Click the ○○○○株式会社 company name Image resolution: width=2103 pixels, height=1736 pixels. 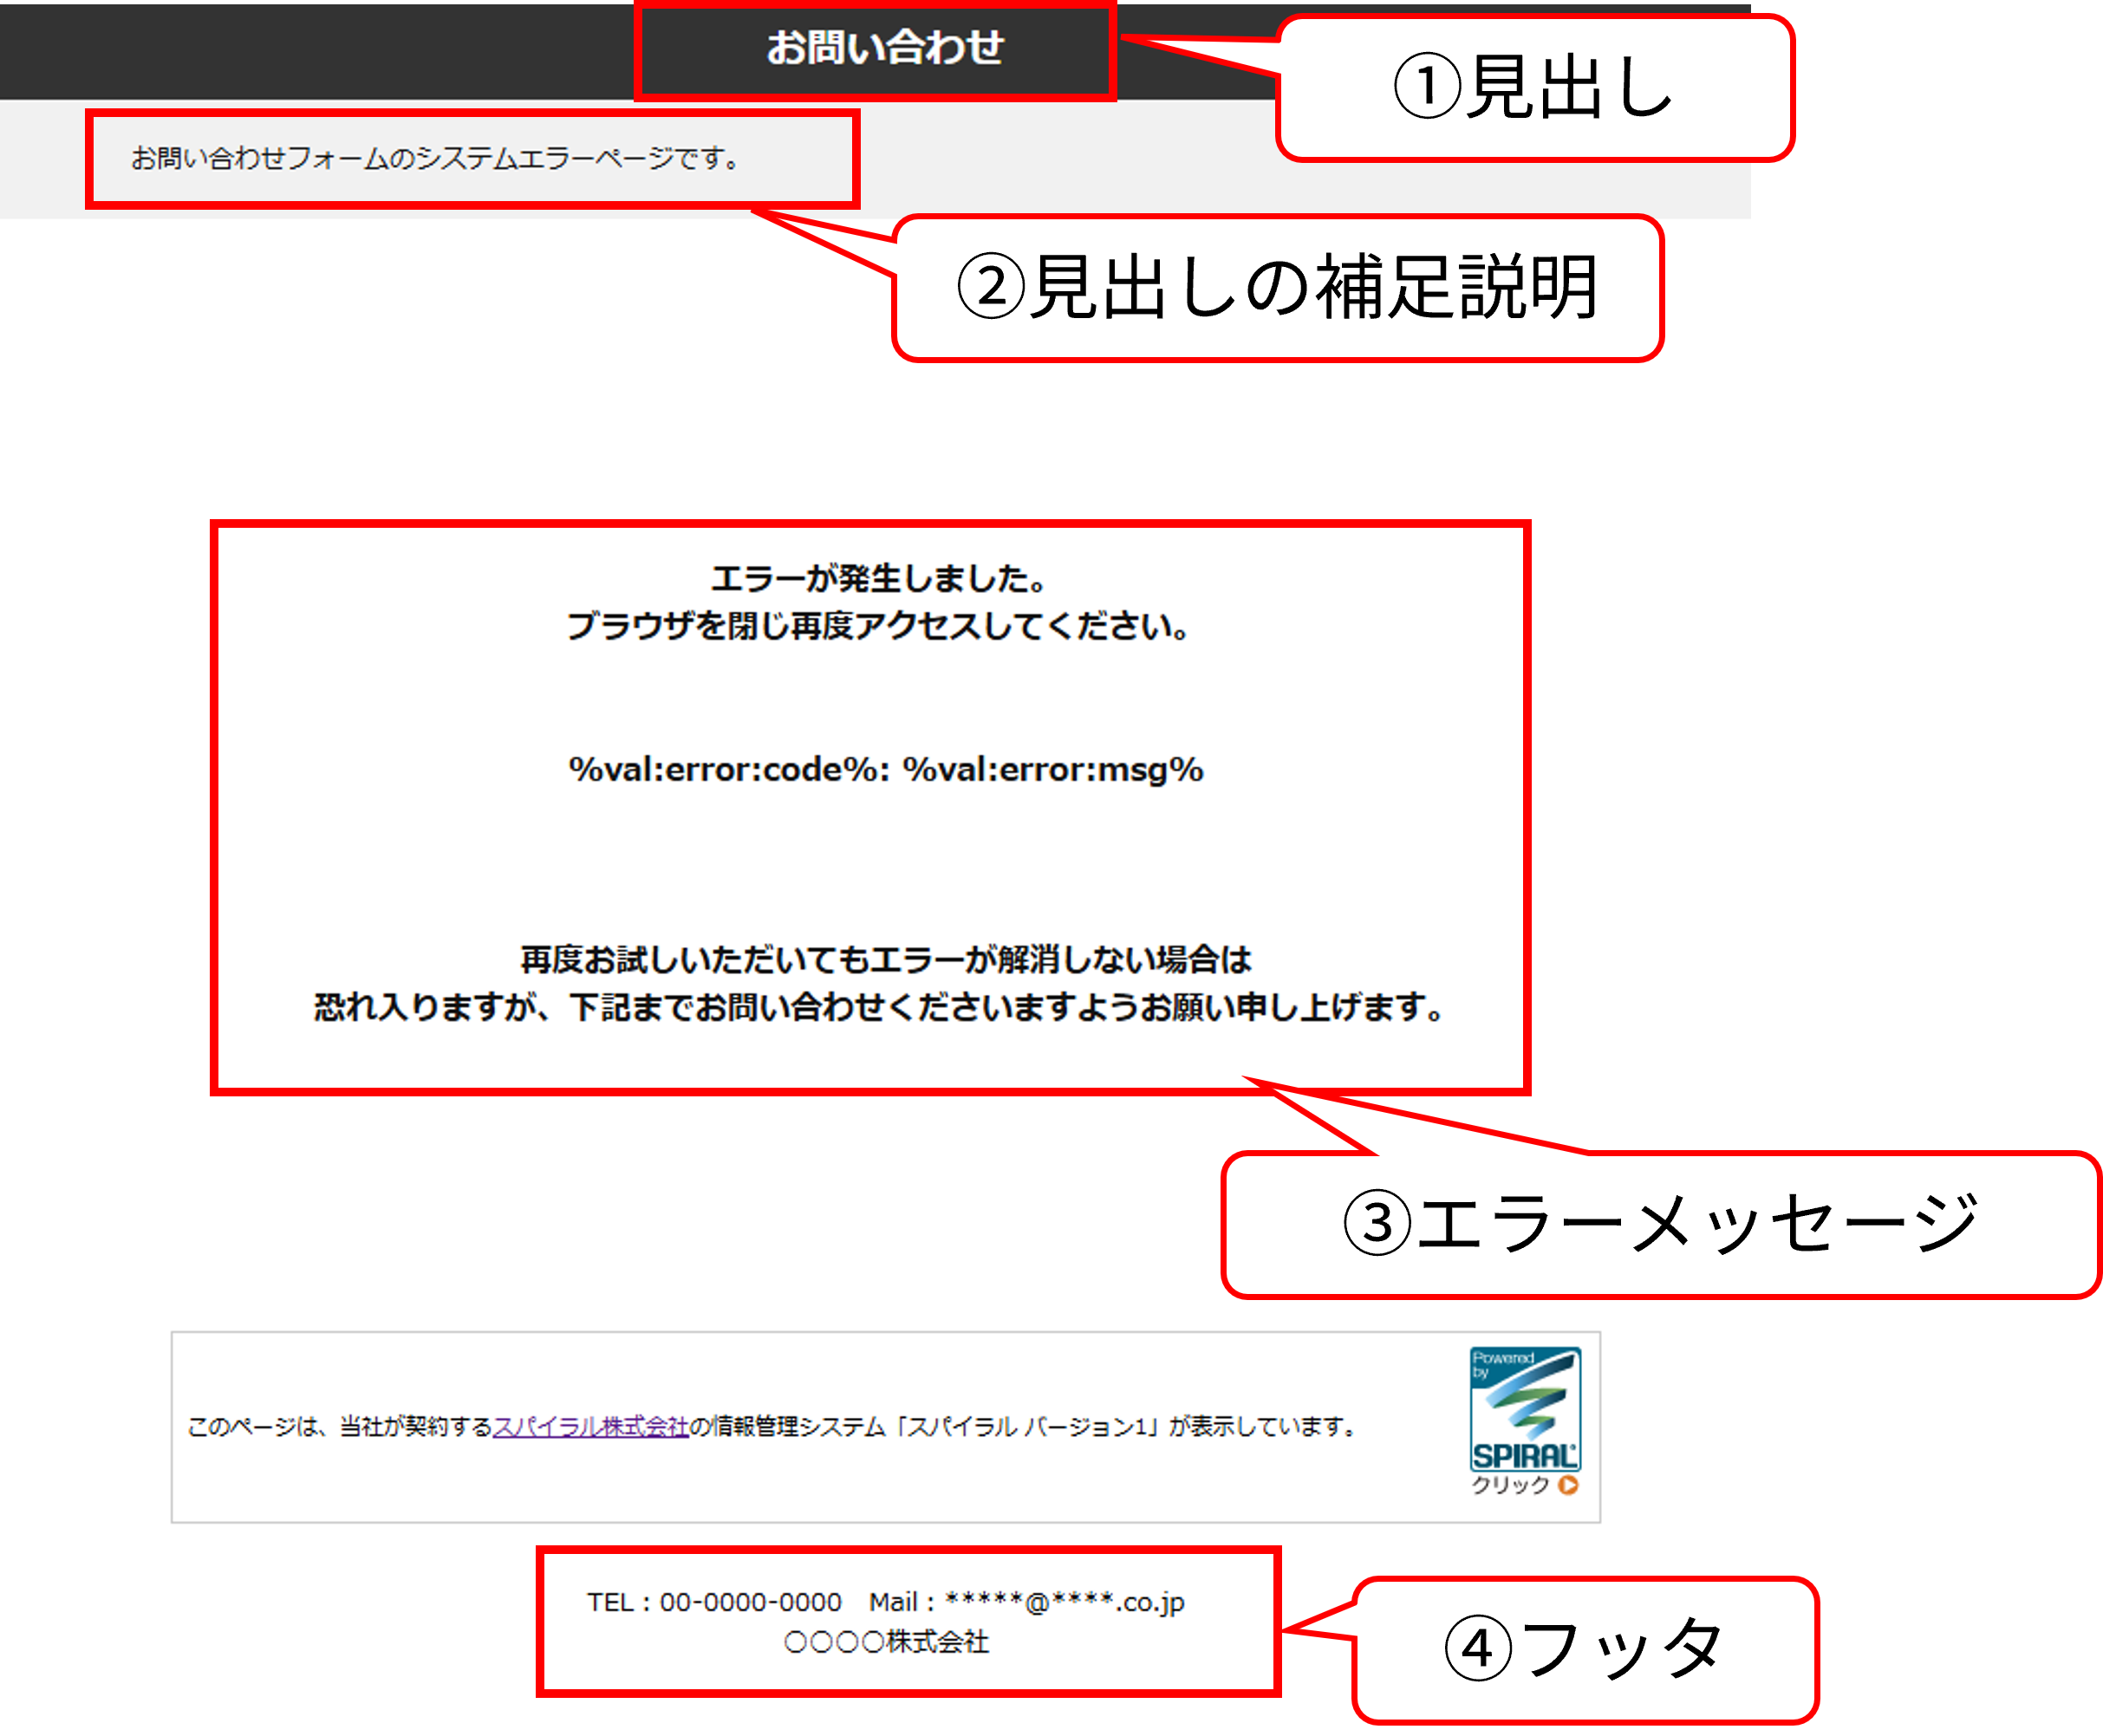[x=886, y=1642]
